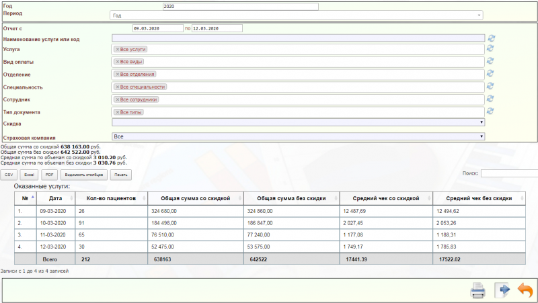Screen dimensions: 538x303
Task: Click the Excel export button
Action: tap(30, 175)
